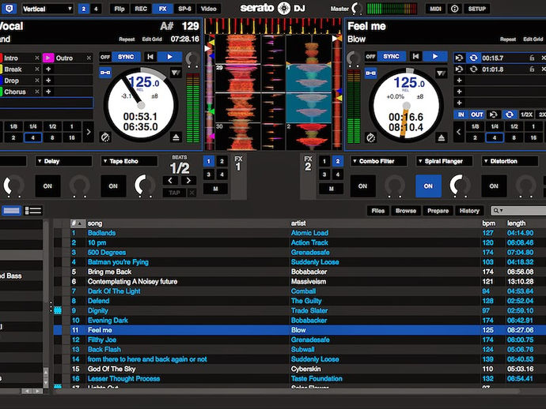Screen dimensions: 546x409
Task: Adjust the Tape Echo depth knob
Action: [145, 186]
